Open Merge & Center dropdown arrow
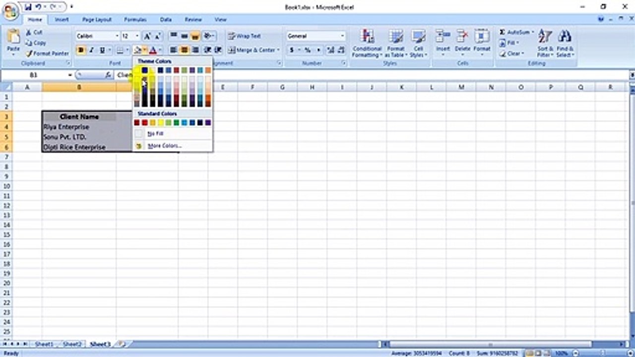Screen dimensions: 635x357 [279, 50]
